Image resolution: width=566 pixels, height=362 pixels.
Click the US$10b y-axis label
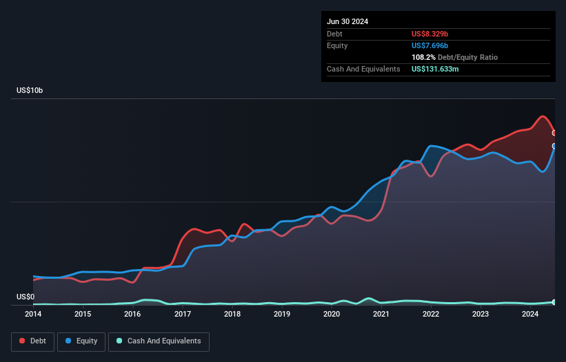click(30, 90)
